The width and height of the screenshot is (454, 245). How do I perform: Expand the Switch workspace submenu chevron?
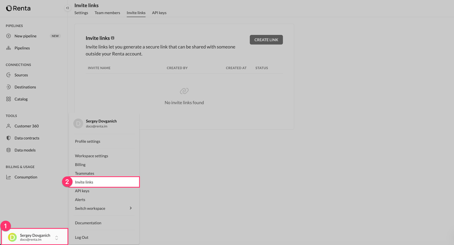131,208
